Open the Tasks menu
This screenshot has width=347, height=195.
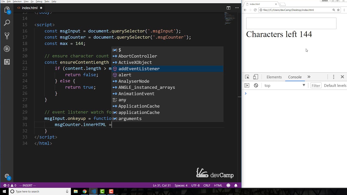tap(47, 2)
